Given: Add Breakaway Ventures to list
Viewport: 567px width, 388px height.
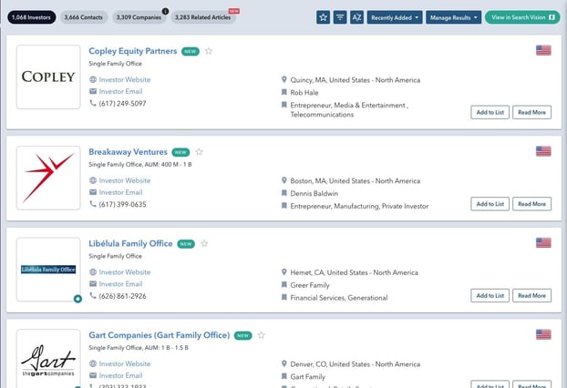Looking at the screenshot, I should [x=490, y=204].
